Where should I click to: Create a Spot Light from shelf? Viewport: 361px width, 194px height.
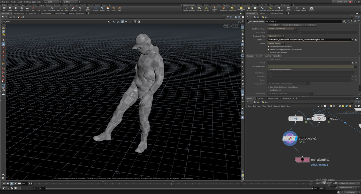(199, 8)
